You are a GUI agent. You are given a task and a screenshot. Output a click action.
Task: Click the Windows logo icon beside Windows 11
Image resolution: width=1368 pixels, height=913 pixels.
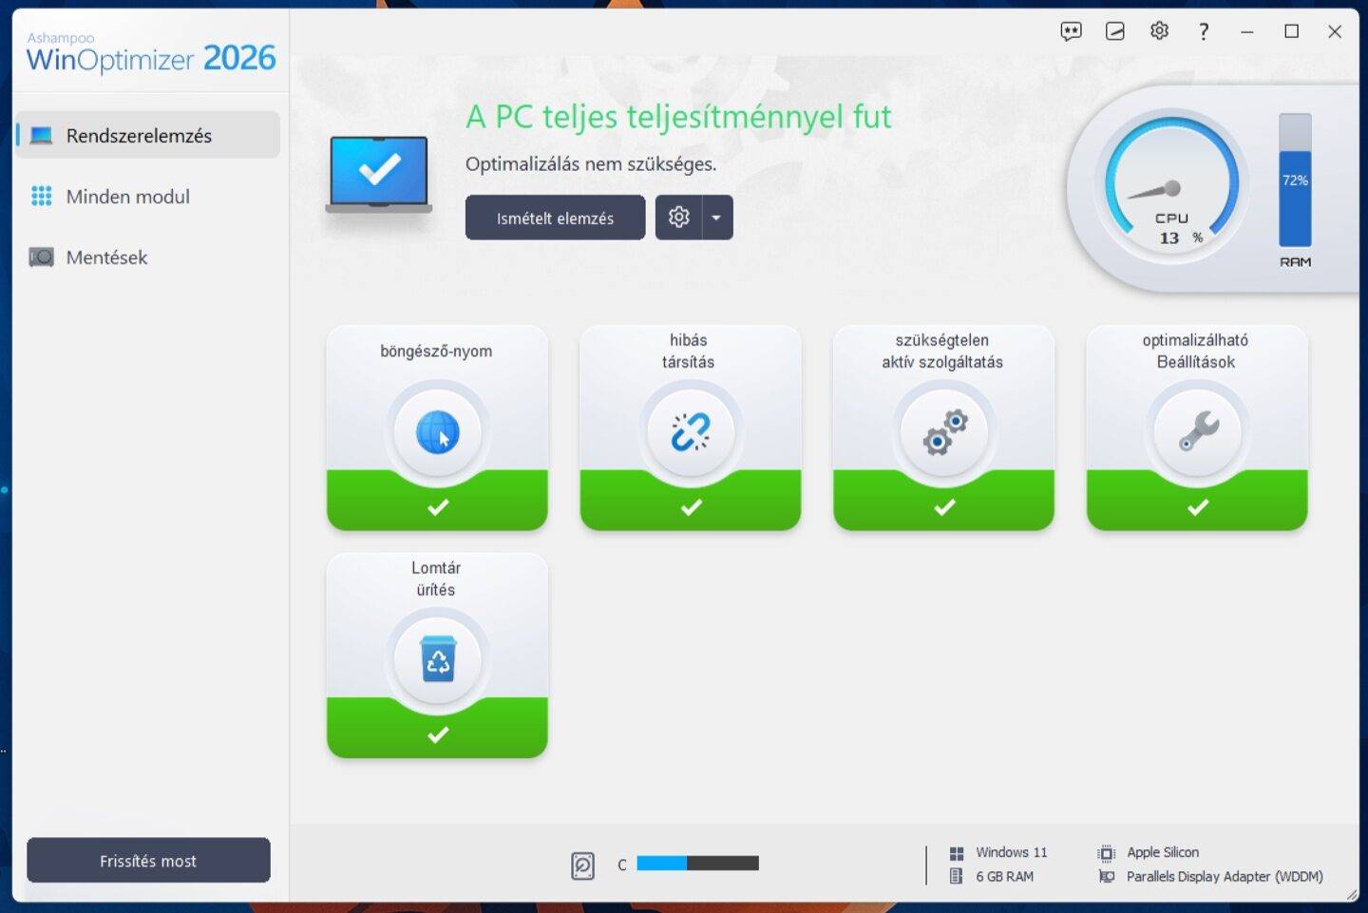pos(957,853)
